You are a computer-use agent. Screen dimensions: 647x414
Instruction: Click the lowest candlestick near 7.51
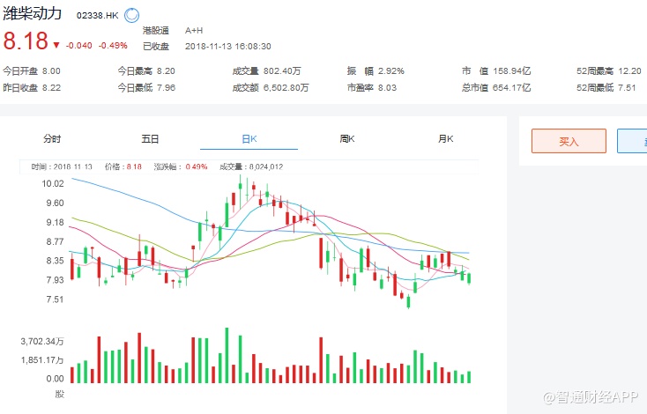[x=408, y=301]
